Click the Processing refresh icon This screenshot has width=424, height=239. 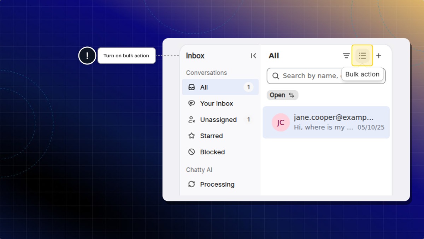(192, 184)
